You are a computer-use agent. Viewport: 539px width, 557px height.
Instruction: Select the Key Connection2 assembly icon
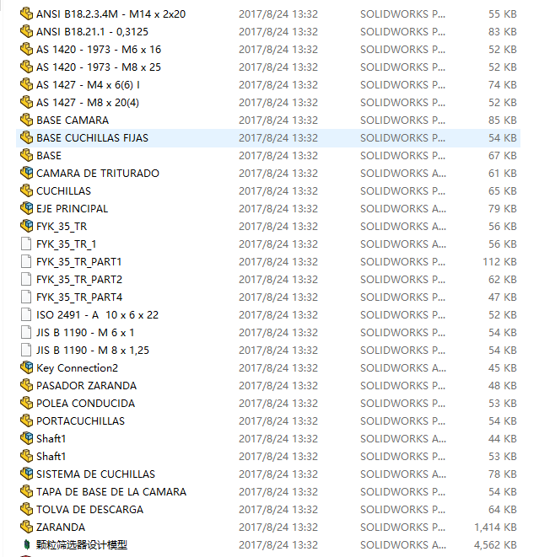pyautogui.click(x=26, y=368)
